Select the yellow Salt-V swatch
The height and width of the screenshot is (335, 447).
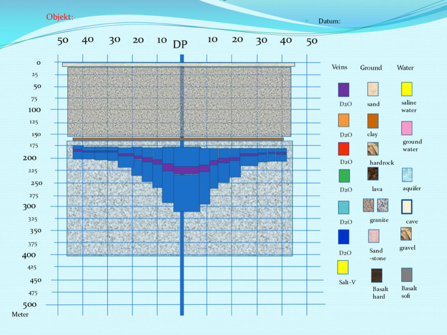coord(343,267)
